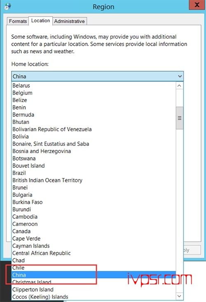
Task: Pick Botswana in the country list
Action: point(94,158)
